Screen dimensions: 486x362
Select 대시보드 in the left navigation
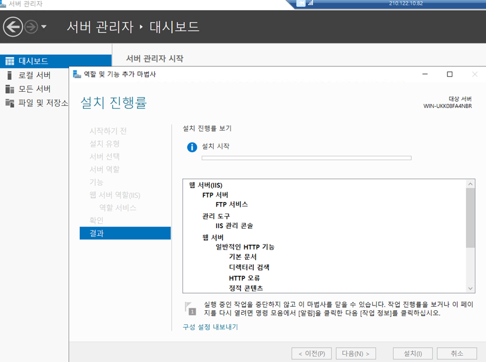(33, 61)
